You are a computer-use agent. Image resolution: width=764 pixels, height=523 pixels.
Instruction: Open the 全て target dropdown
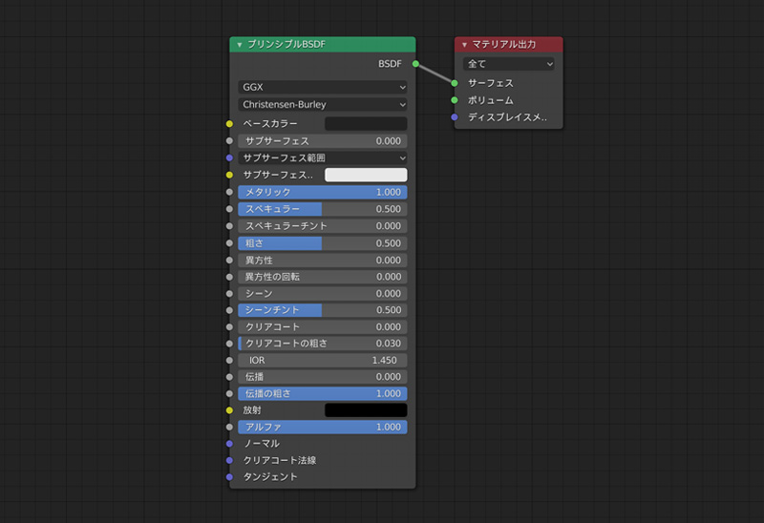508,64
